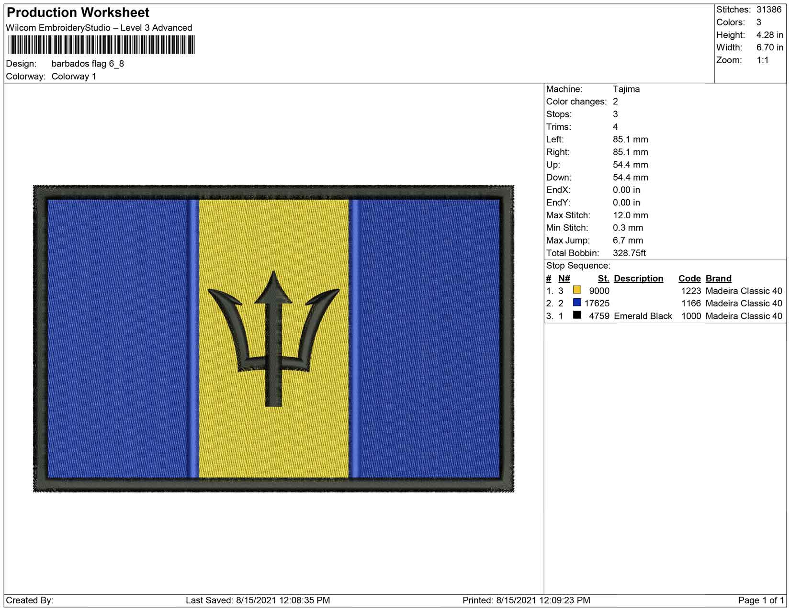The height and width of the screenshot is (608, 790).
Task: Click the 'EndX:' label
Action: [558, 190]
